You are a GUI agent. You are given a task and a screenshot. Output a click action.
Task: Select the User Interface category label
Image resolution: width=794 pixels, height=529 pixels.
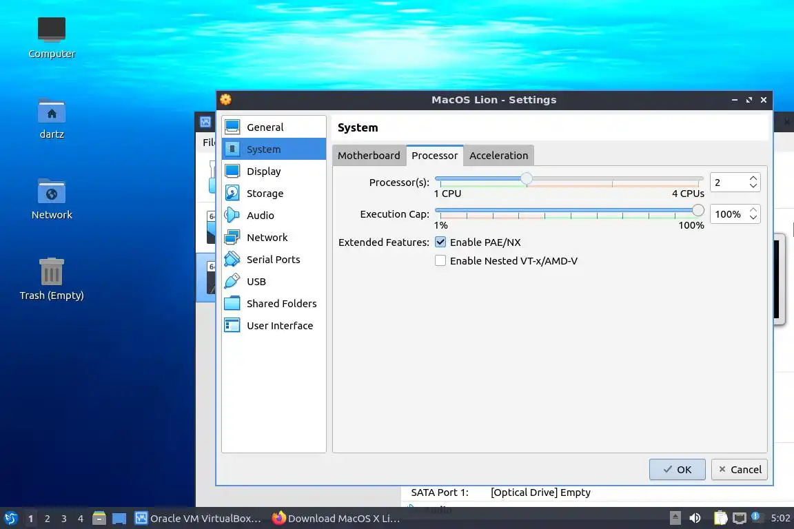point(280,326)
